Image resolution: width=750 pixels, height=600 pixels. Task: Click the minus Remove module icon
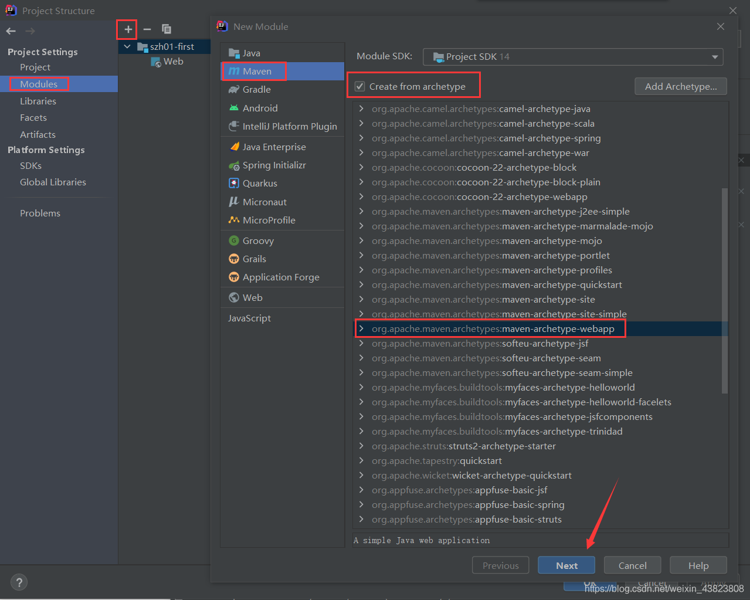(x=147, y=29)
